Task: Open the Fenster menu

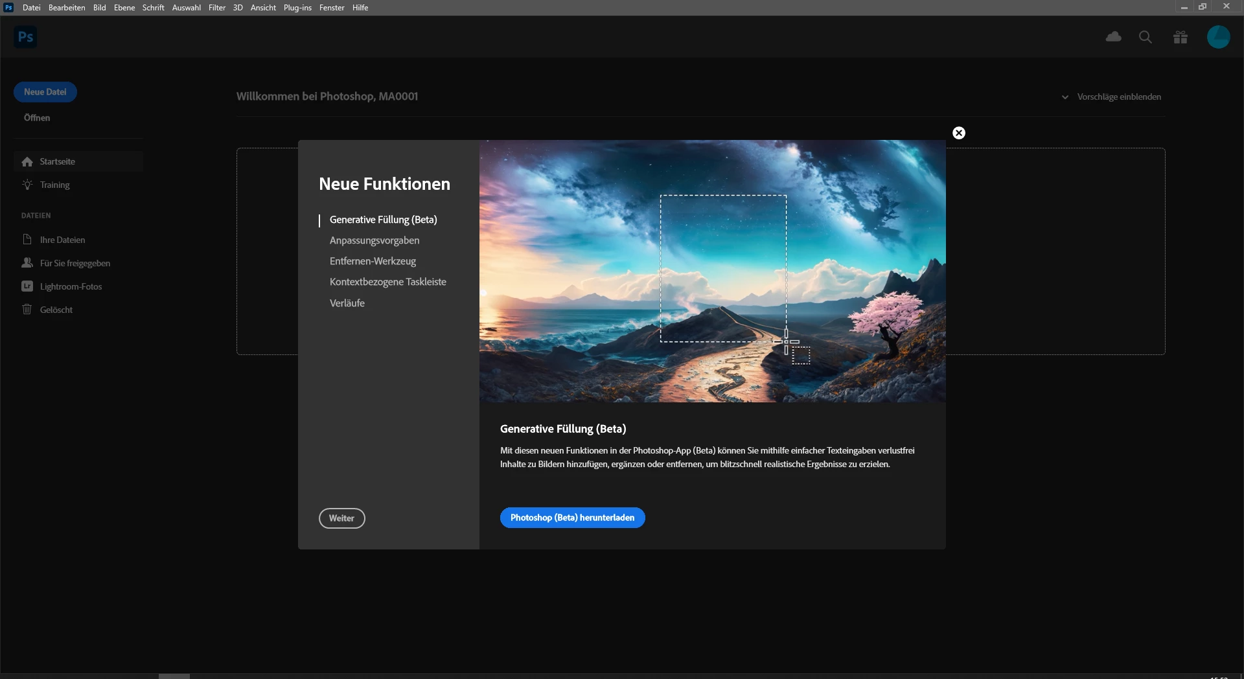Action: (x=332, y=8)
